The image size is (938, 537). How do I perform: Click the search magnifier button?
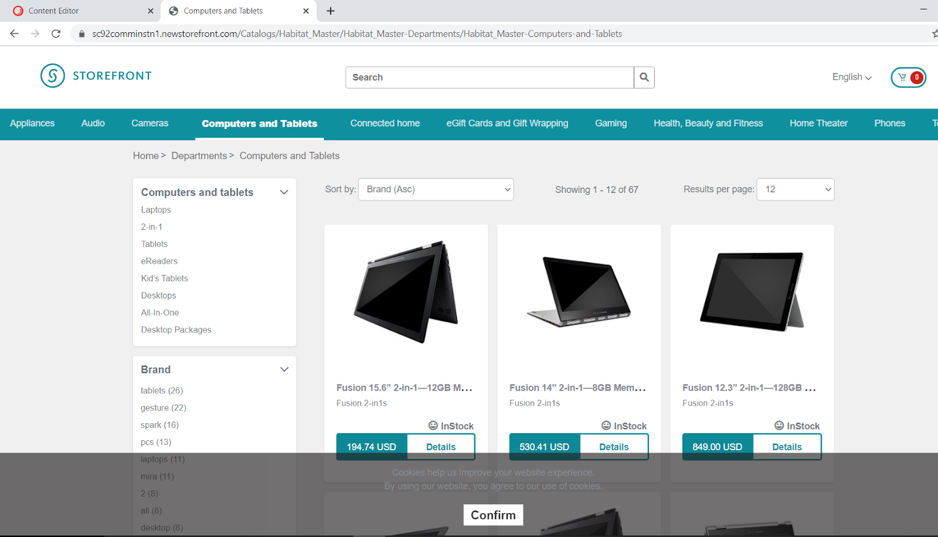pos(644,77)
